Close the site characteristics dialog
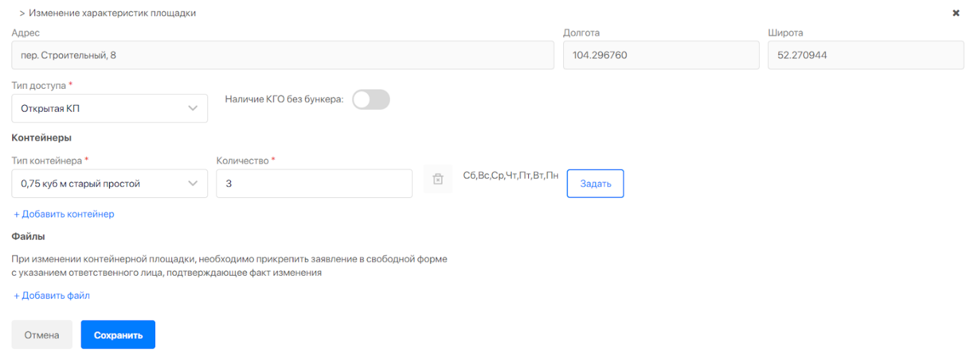 [956, 13]
